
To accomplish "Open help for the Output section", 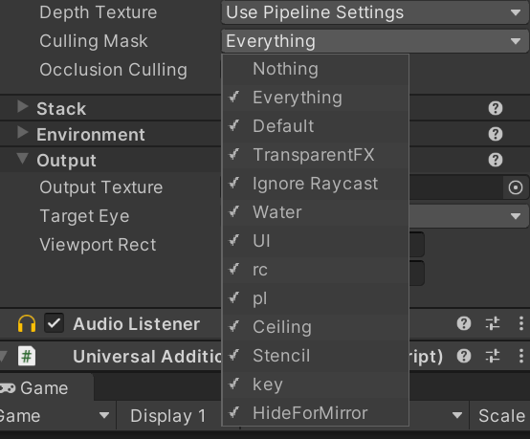I will tap(496, 160).
